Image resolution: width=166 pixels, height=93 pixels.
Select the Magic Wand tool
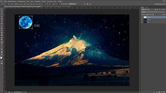click(2, 16)
